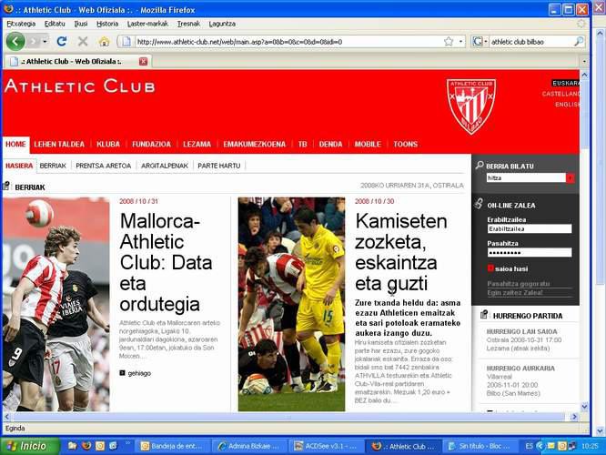The height and width of the screenshot is (455, 606).
Task: Click the 'saioa hasi' login button
Action: pyautogui.click(x=508, y=268)
